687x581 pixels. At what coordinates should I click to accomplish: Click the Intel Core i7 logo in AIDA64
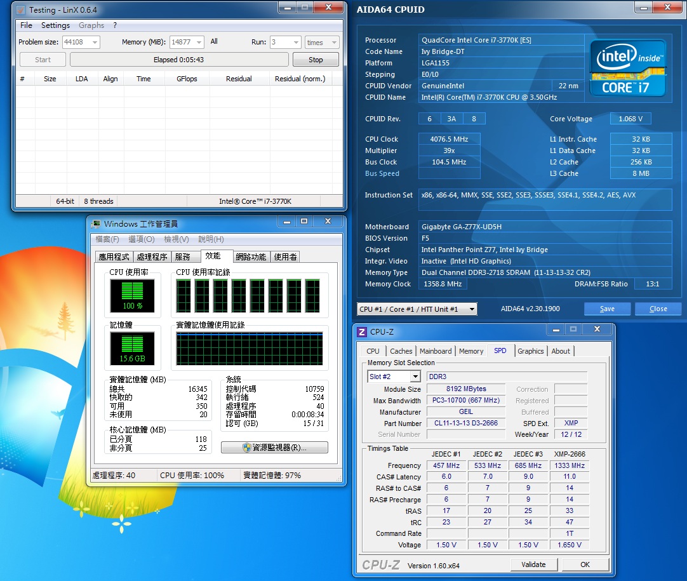(x=628, y=68)
